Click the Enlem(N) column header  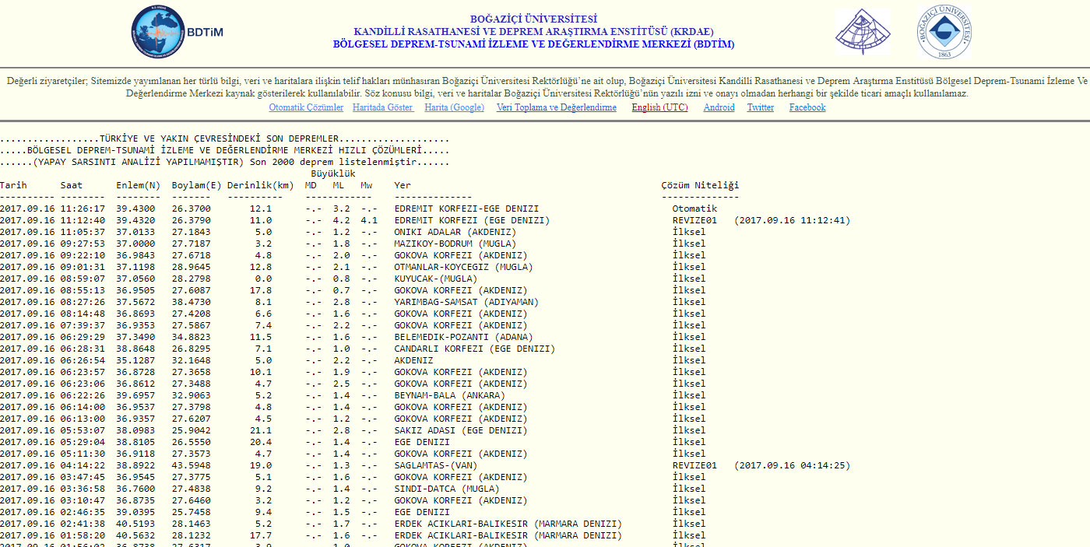pos(138,185)
